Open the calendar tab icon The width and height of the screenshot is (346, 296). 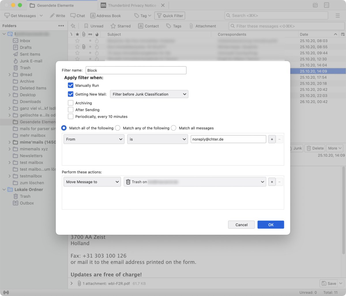click(315, 5)
